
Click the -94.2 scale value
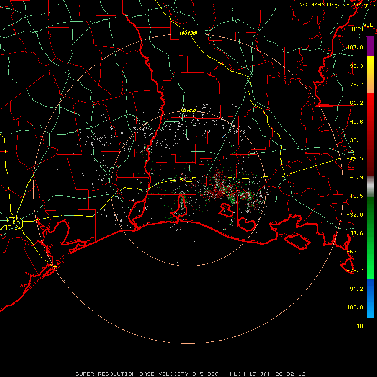point(355,289)
